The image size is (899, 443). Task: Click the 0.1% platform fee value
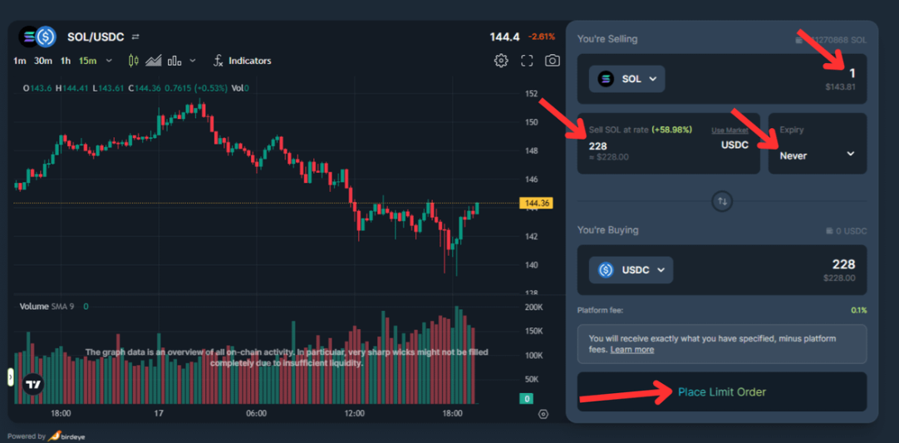click(x=859, y=310)
